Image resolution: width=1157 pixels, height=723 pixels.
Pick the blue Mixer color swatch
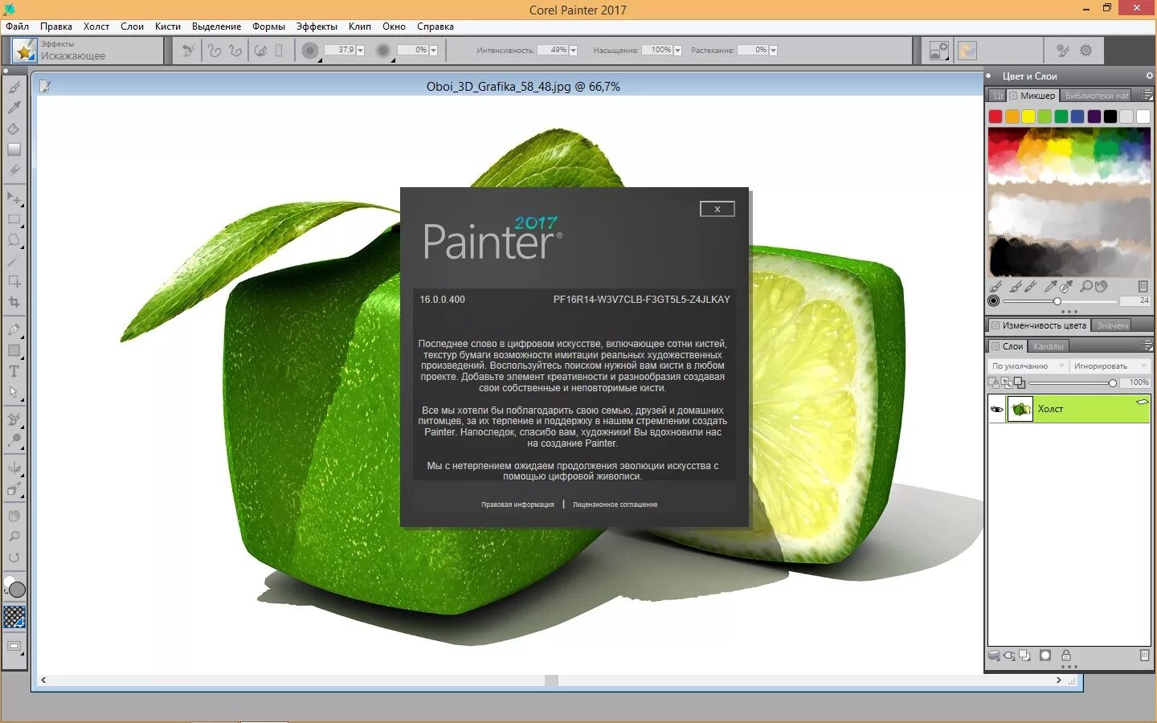pos(1077,116)
